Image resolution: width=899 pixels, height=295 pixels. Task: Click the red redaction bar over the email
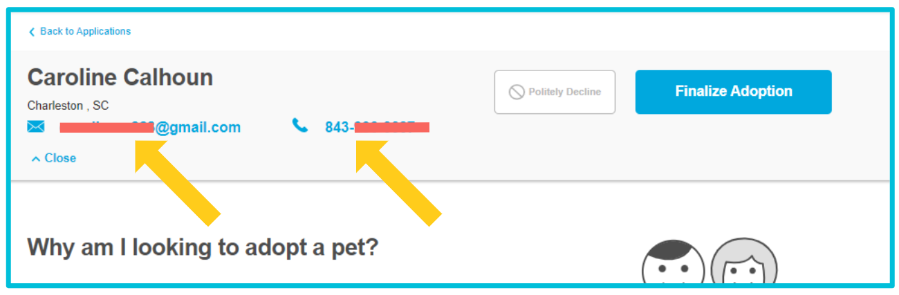pos(105,127)
